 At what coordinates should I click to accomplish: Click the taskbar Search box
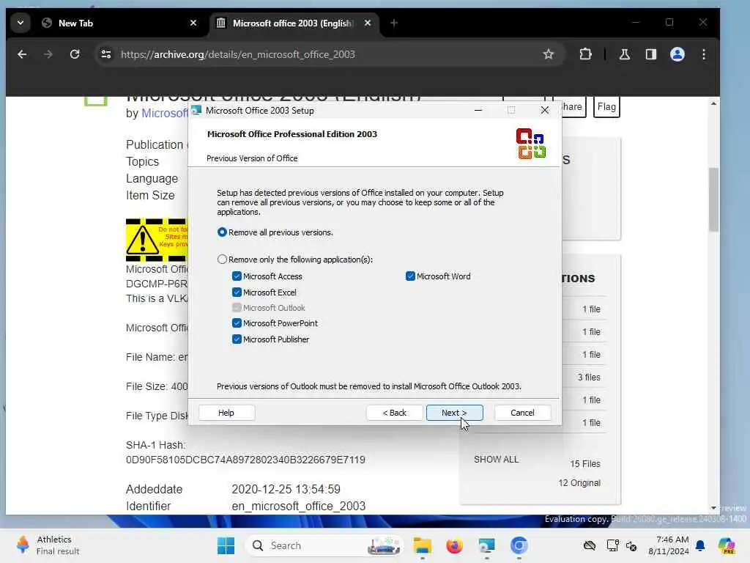pyautogui.click(x=324, y=545)
